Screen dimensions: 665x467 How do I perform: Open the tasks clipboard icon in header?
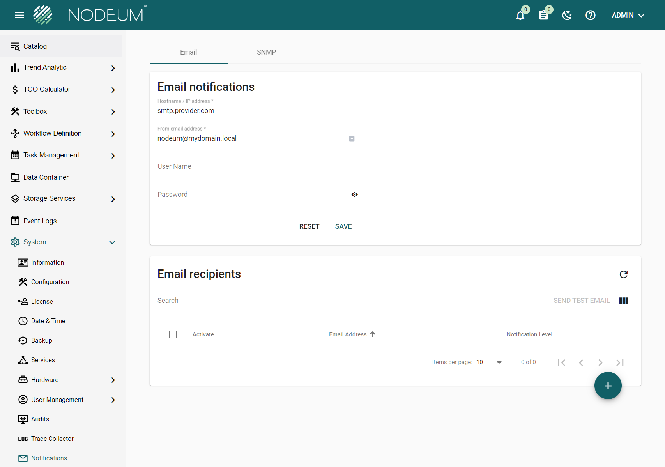coord(544,15)
